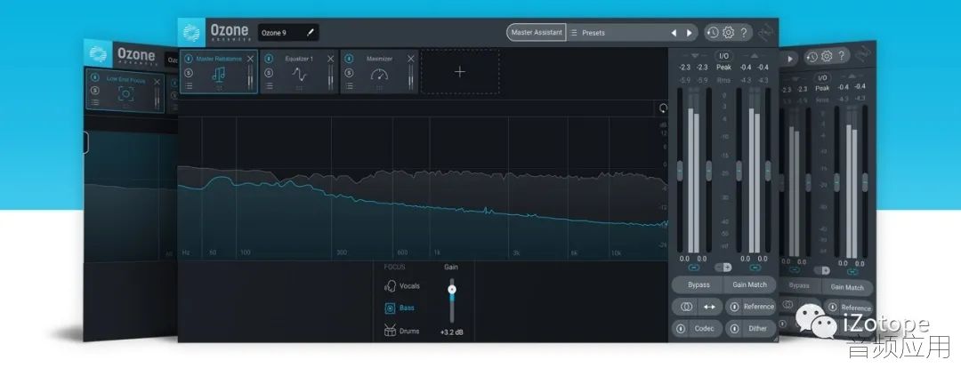Solo the Master Rebalance module
The width and height of the screenshot is (961, 368).
coord(189,73)
